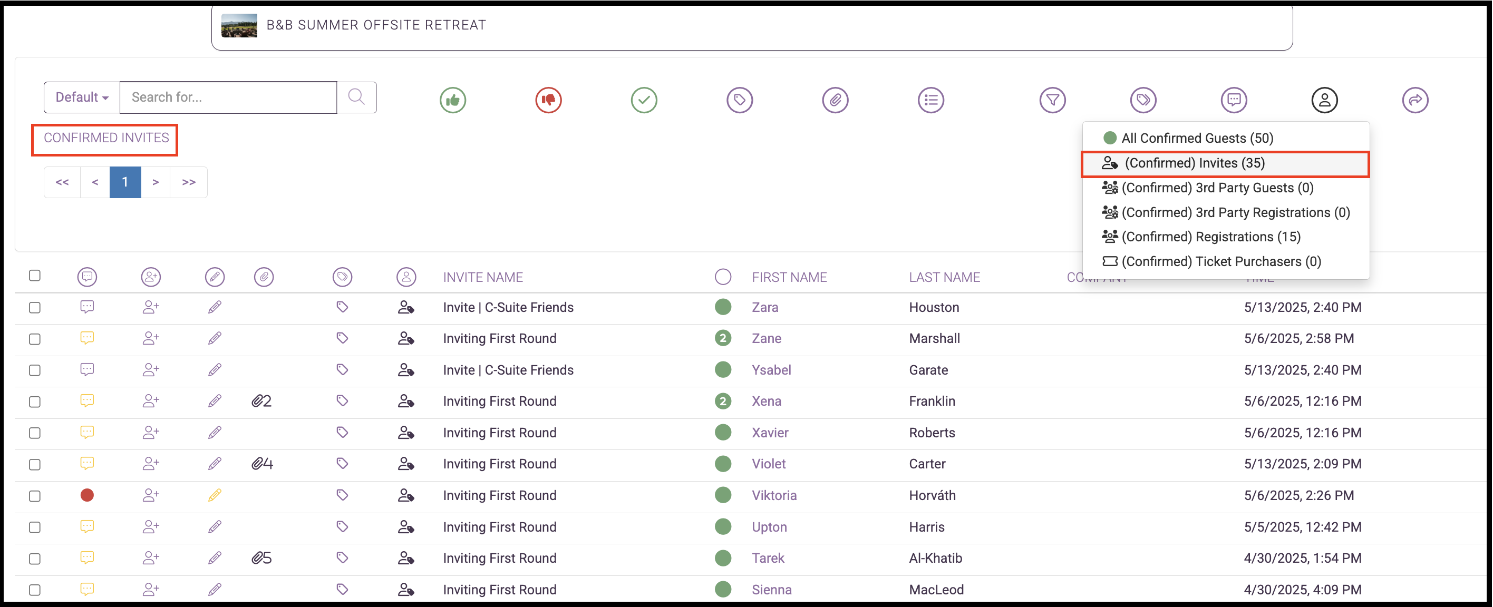
Task: Click the red thumbs-down decline icon
Action: tap(548, 100)
